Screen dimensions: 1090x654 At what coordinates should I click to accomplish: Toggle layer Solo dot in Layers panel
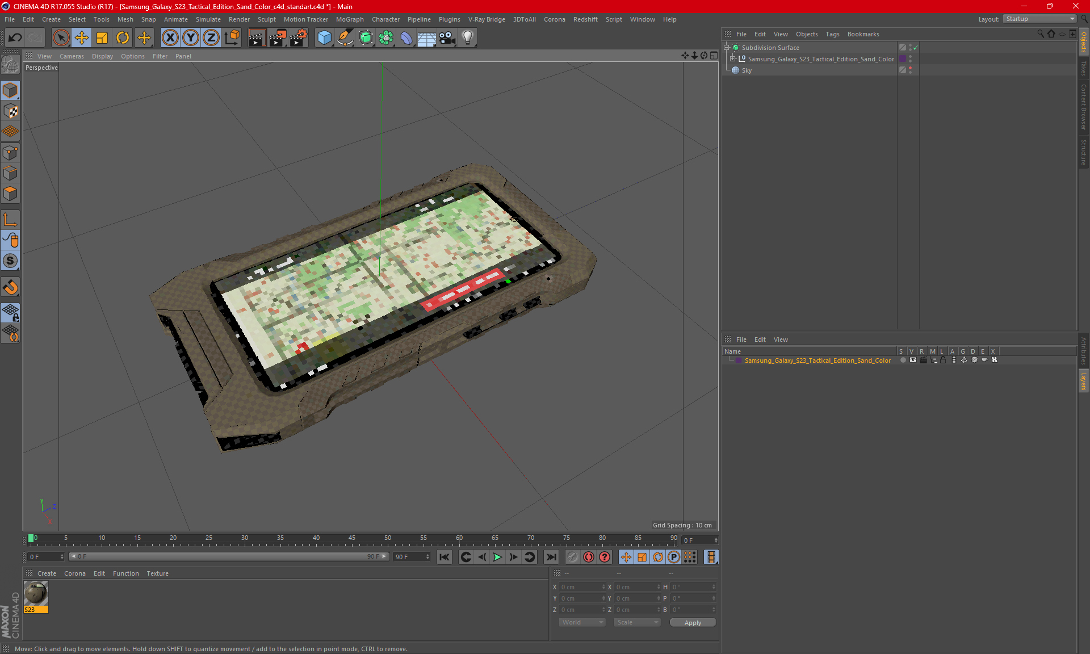(x=903, y=360)
